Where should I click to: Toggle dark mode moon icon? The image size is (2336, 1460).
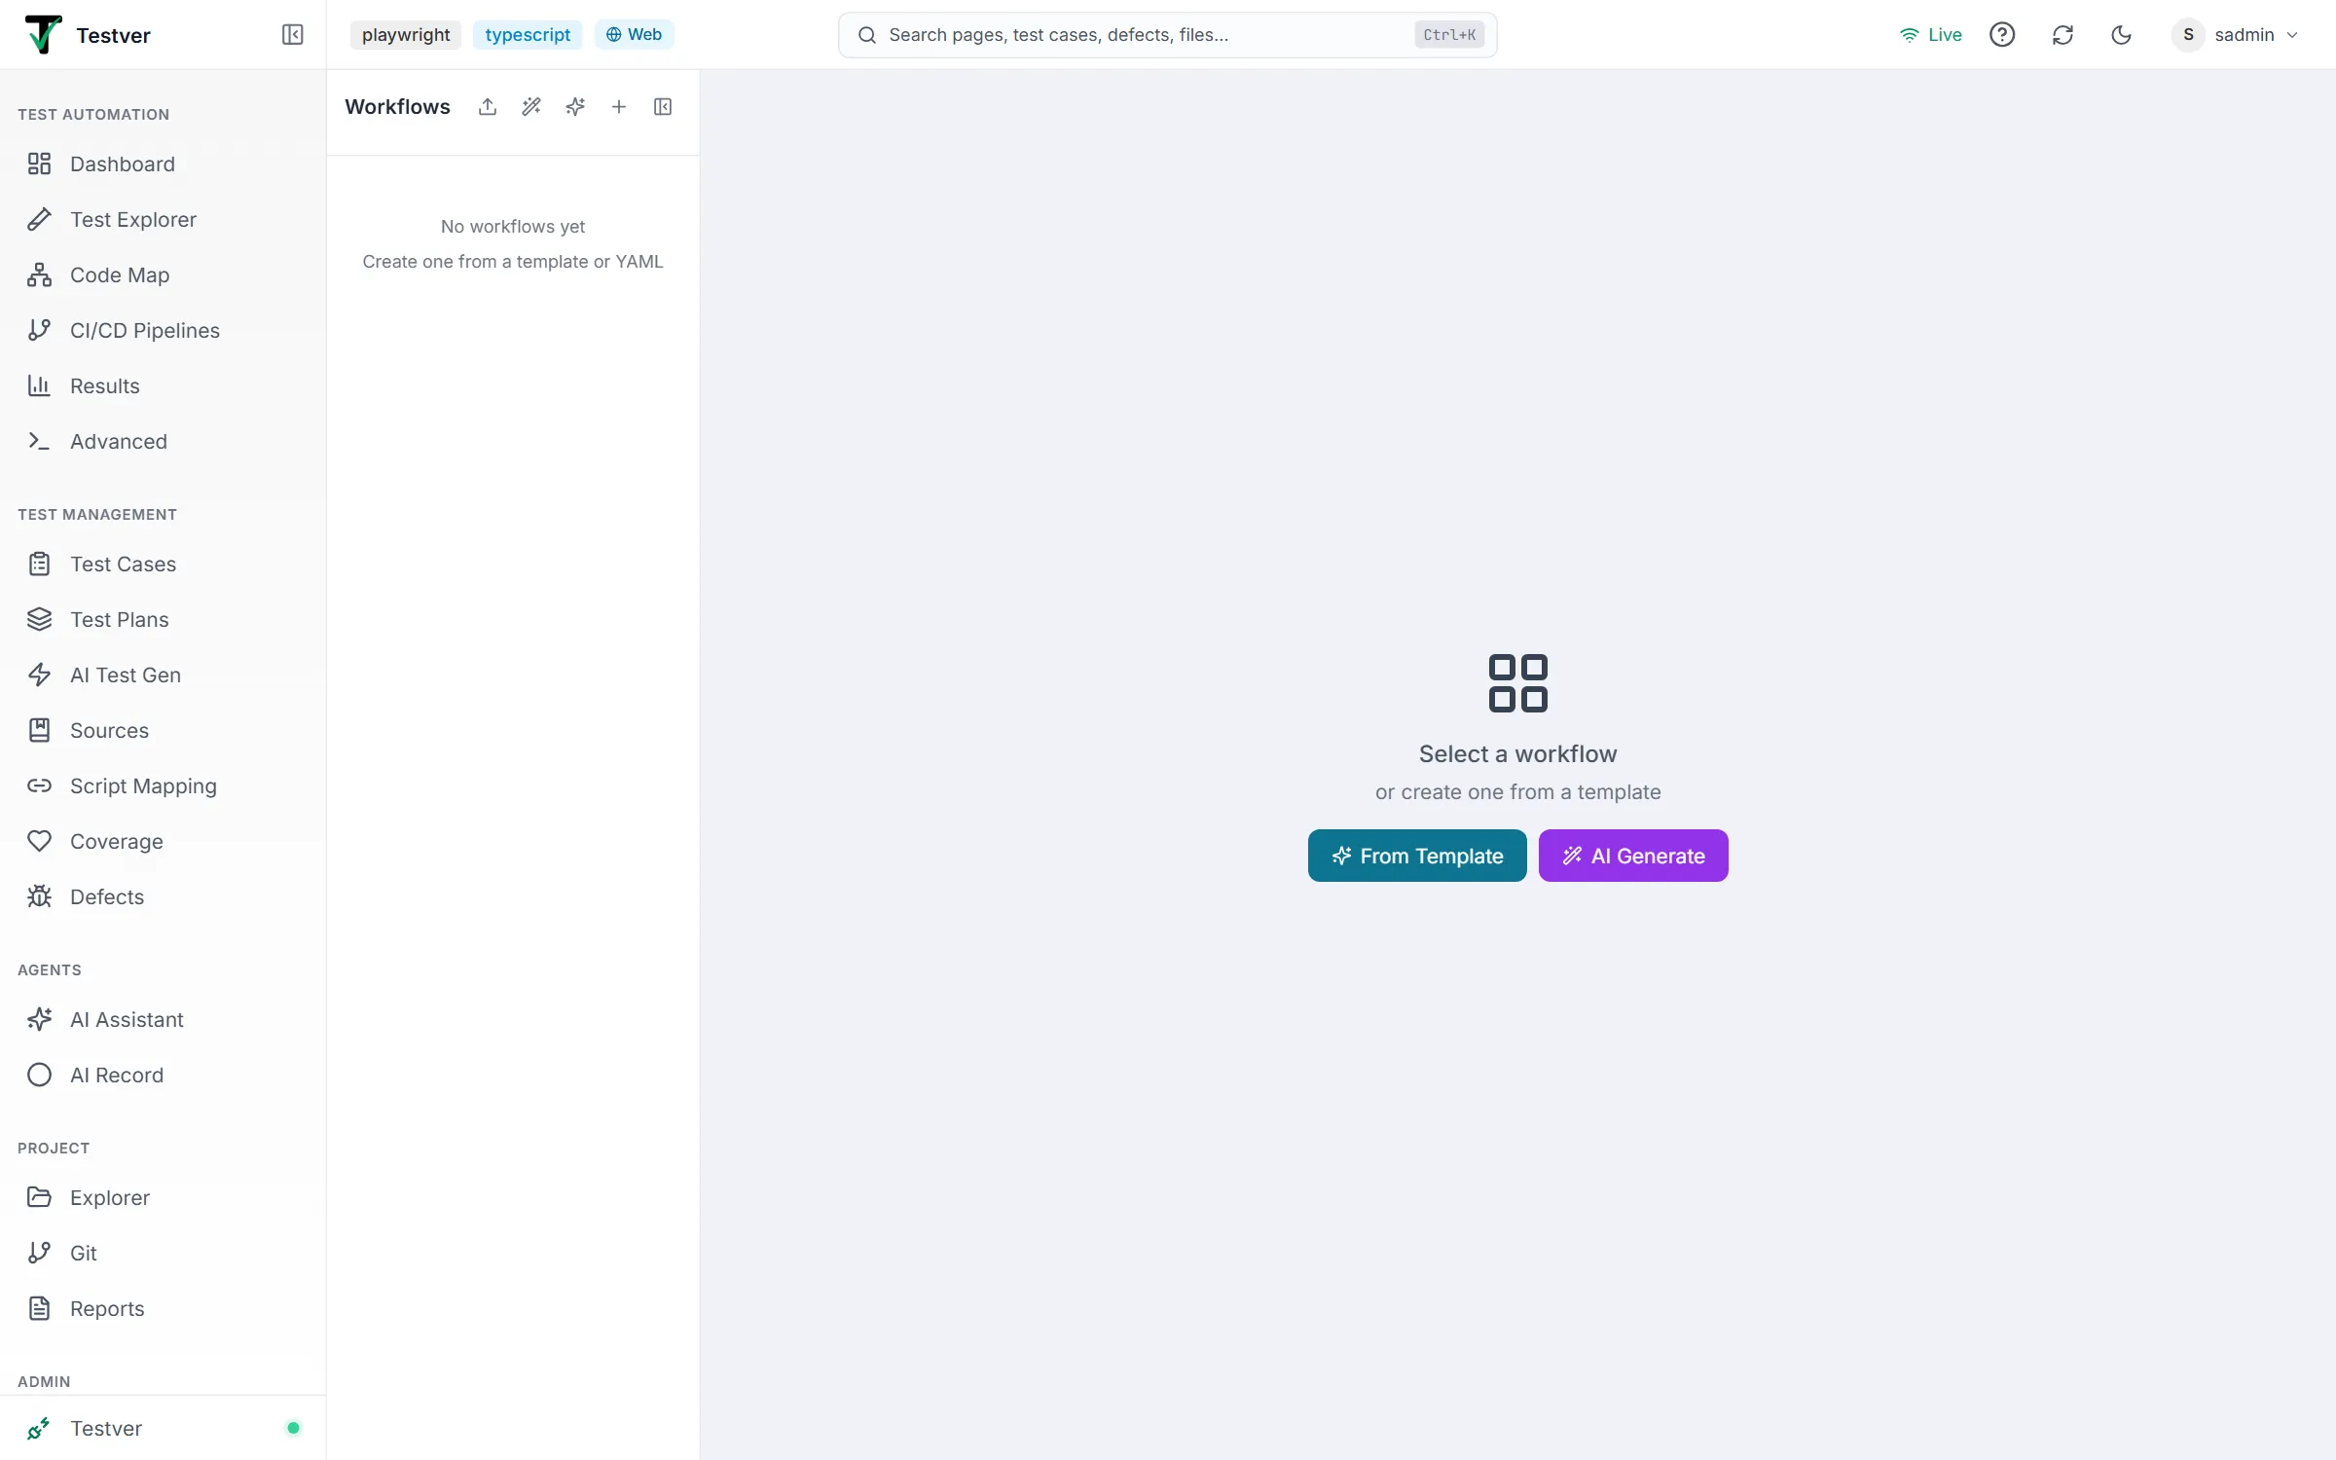[2121, 35]
